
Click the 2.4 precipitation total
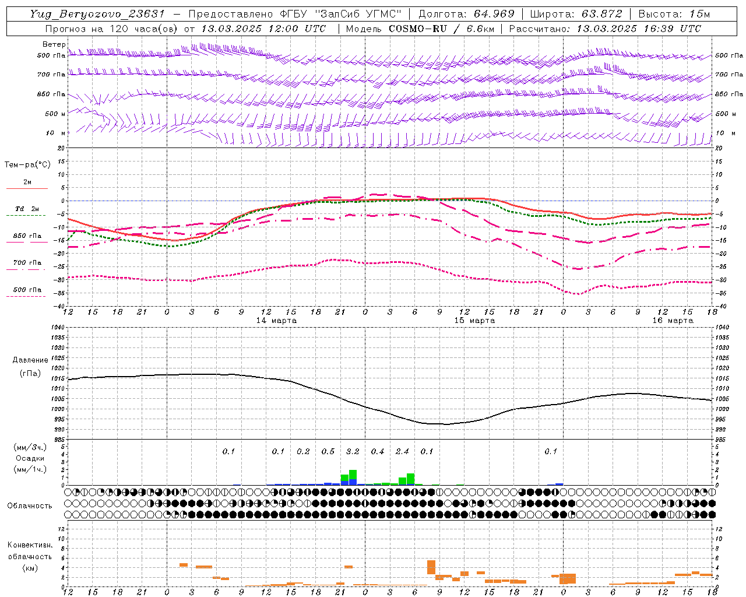(x=402, y=451)
